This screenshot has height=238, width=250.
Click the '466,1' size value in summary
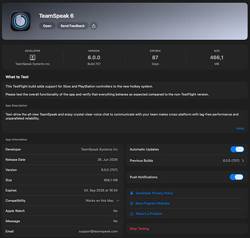point(216,57)
